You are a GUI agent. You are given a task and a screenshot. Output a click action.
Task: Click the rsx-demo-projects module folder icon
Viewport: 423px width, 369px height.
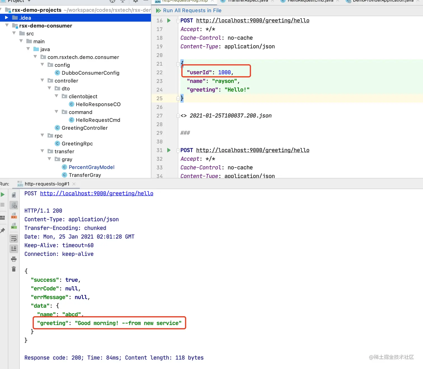(8, 10)
